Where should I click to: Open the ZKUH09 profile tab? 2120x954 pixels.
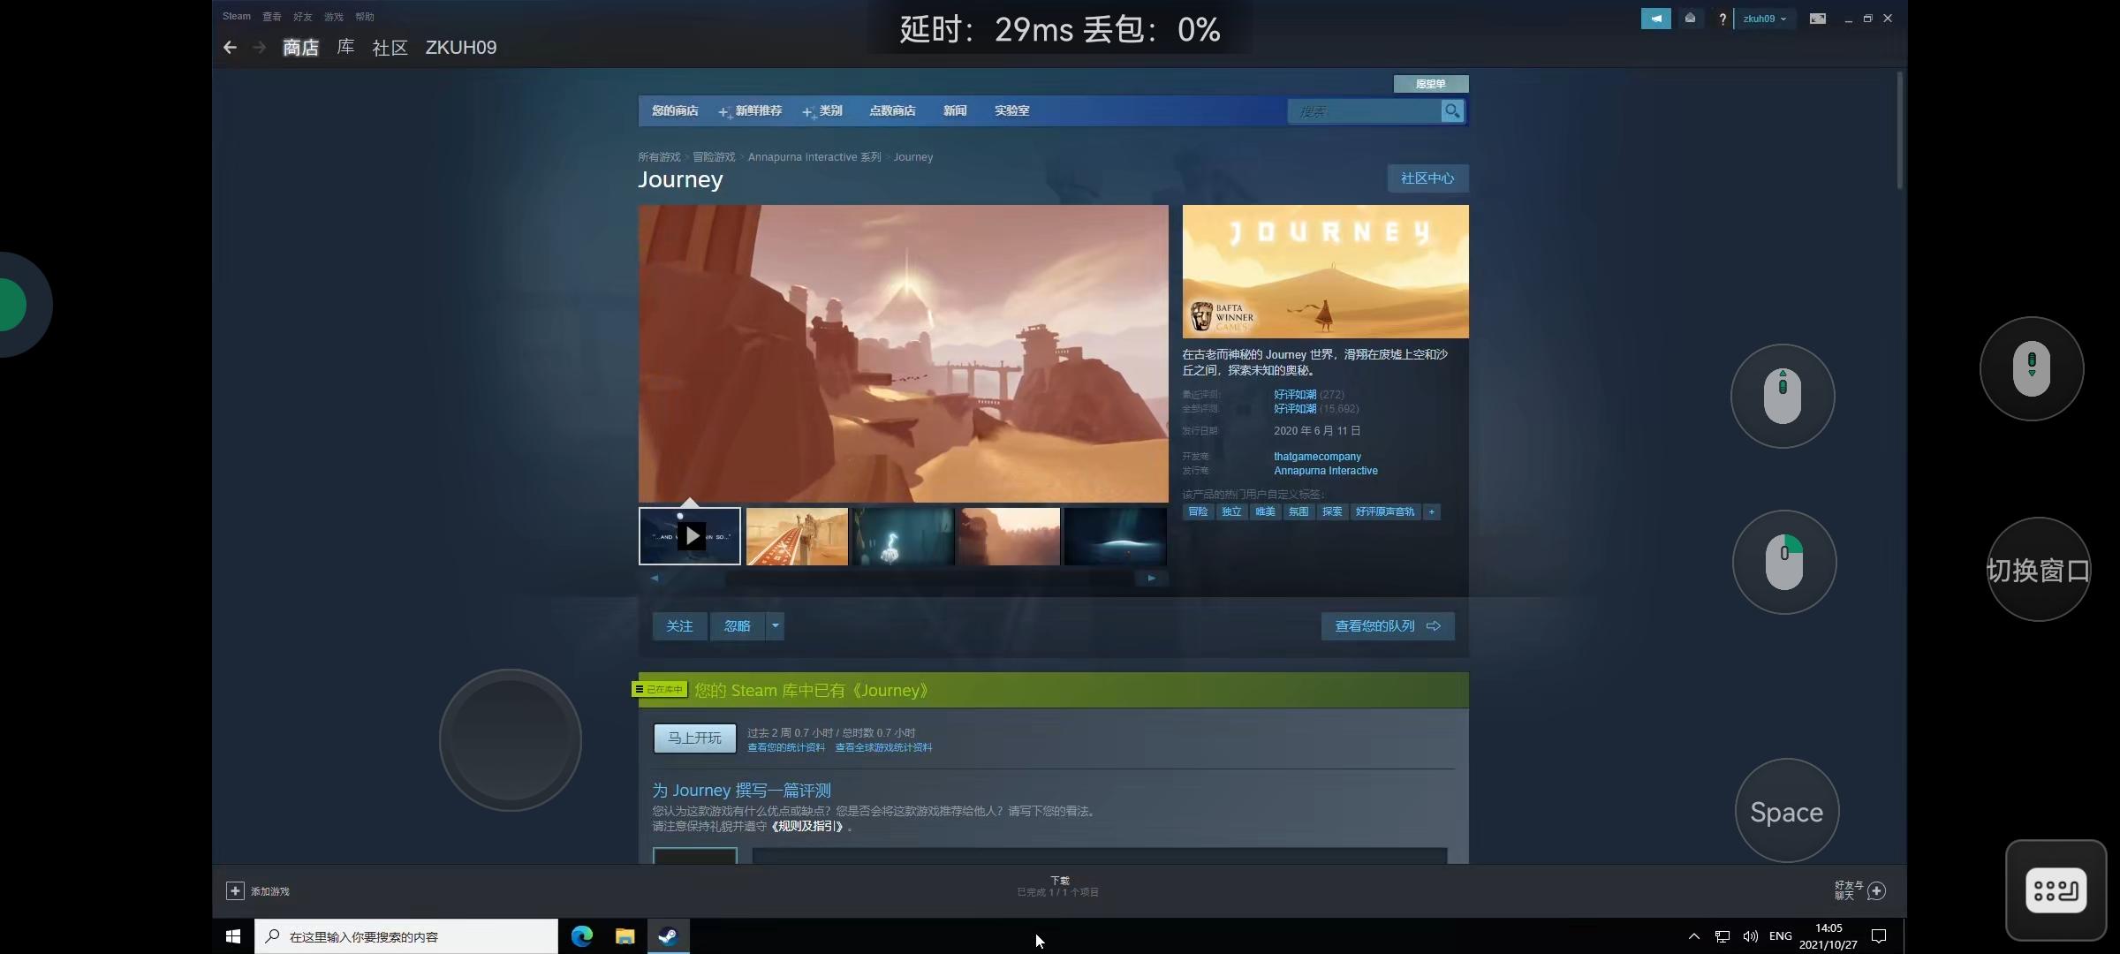click(x=461, y=48)
